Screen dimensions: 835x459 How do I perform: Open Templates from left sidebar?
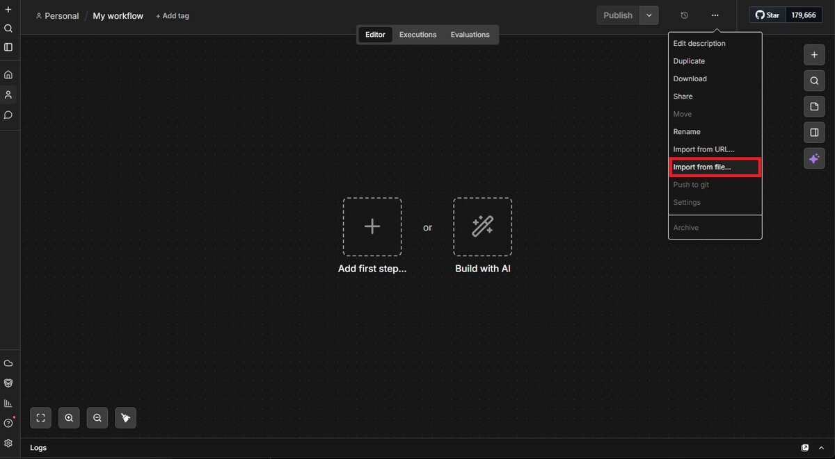click(8, 383)
